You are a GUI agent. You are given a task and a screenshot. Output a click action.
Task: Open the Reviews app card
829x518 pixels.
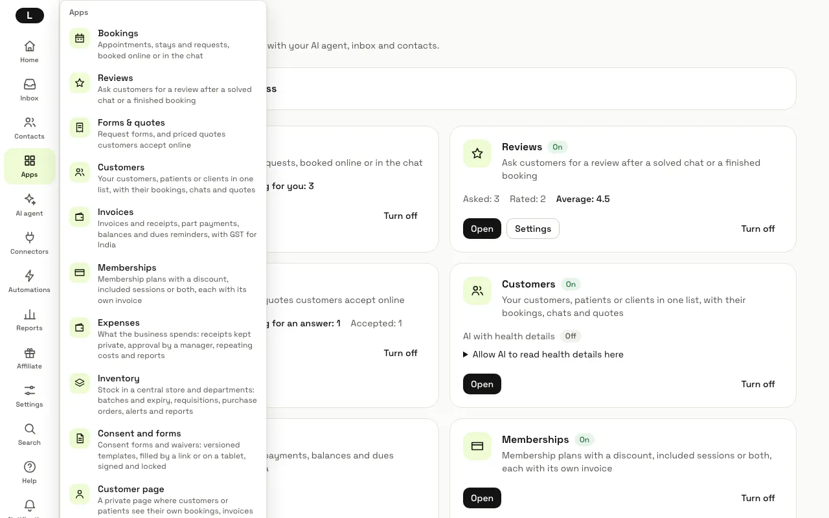point(482,229)
